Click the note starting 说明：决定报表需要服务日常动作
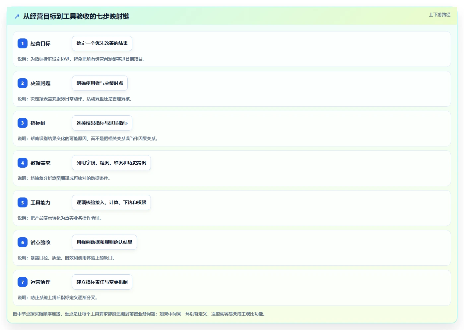Screen dimensions: 464x330 75,99
